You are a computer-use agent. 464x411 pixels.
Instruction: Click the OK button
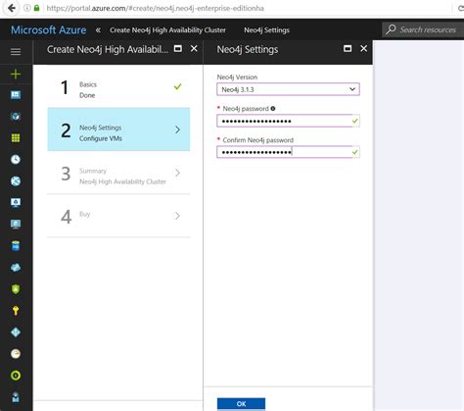(x=241, y=404)
